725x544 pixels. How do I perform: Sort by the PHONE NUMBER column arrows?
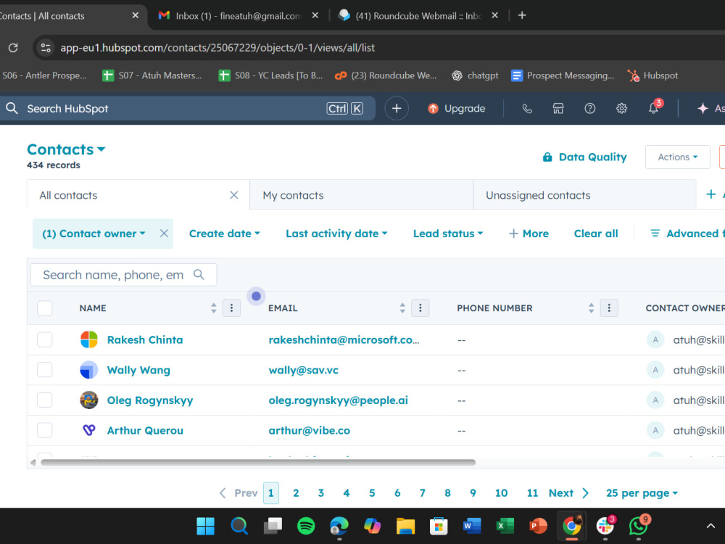pos(591,308)
